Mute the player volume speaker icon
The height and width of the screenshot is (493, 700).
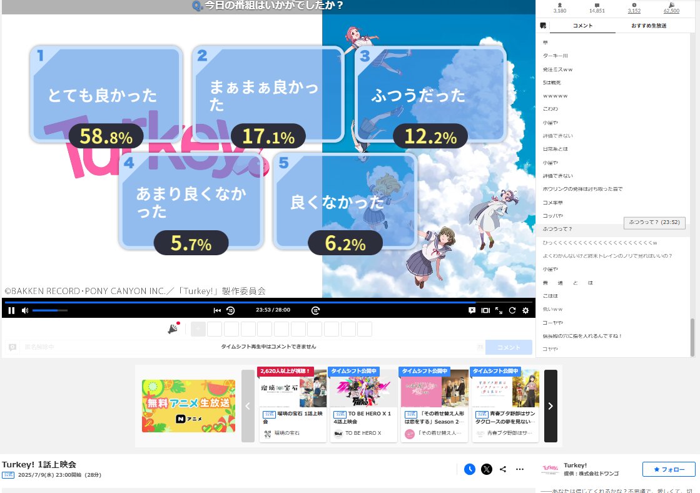click(25, 310)
